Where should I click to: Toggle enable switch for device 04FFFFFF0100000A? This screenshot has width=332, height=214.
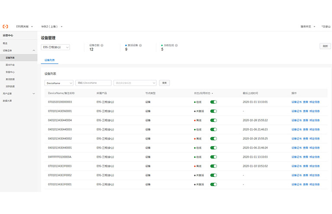[x=213, y=157]
